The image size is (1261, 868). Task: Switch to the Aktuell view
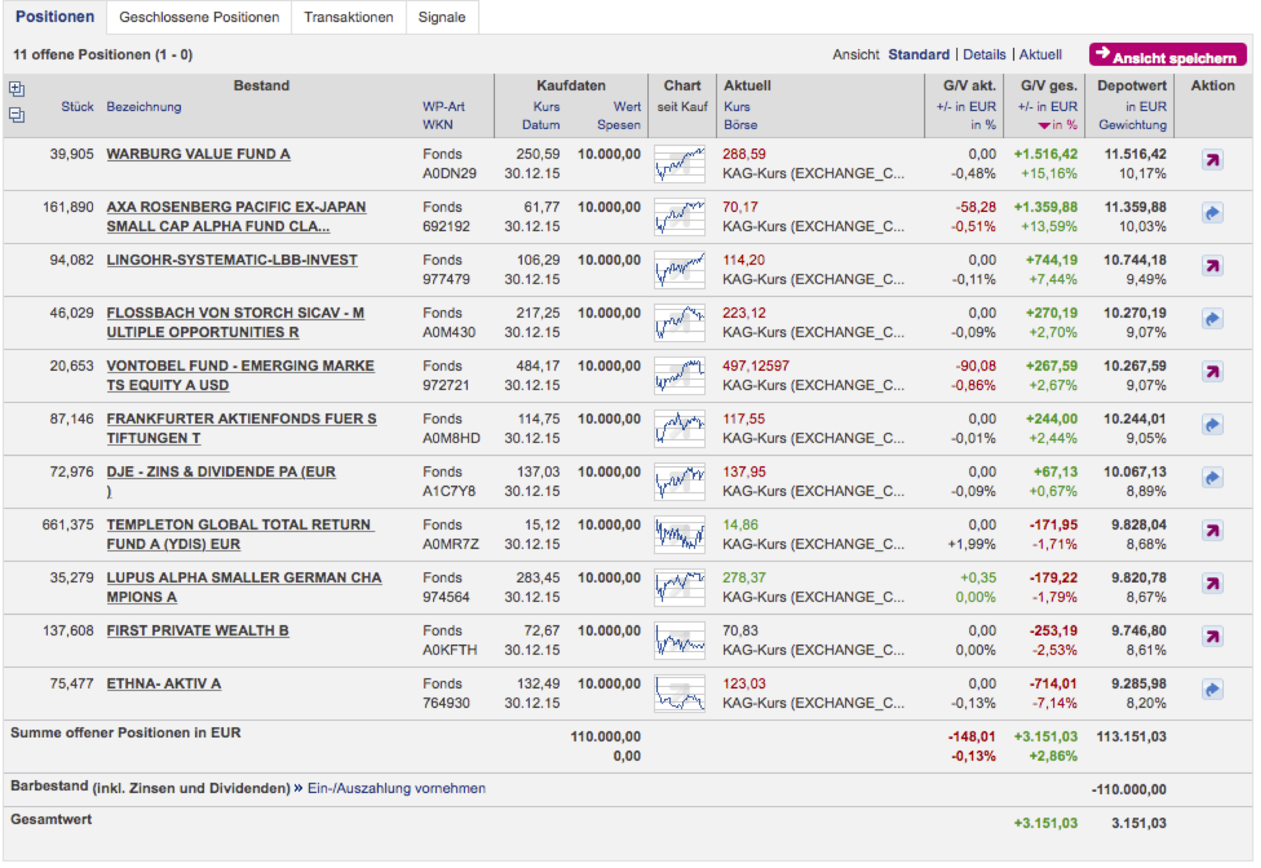(1040, 55)
